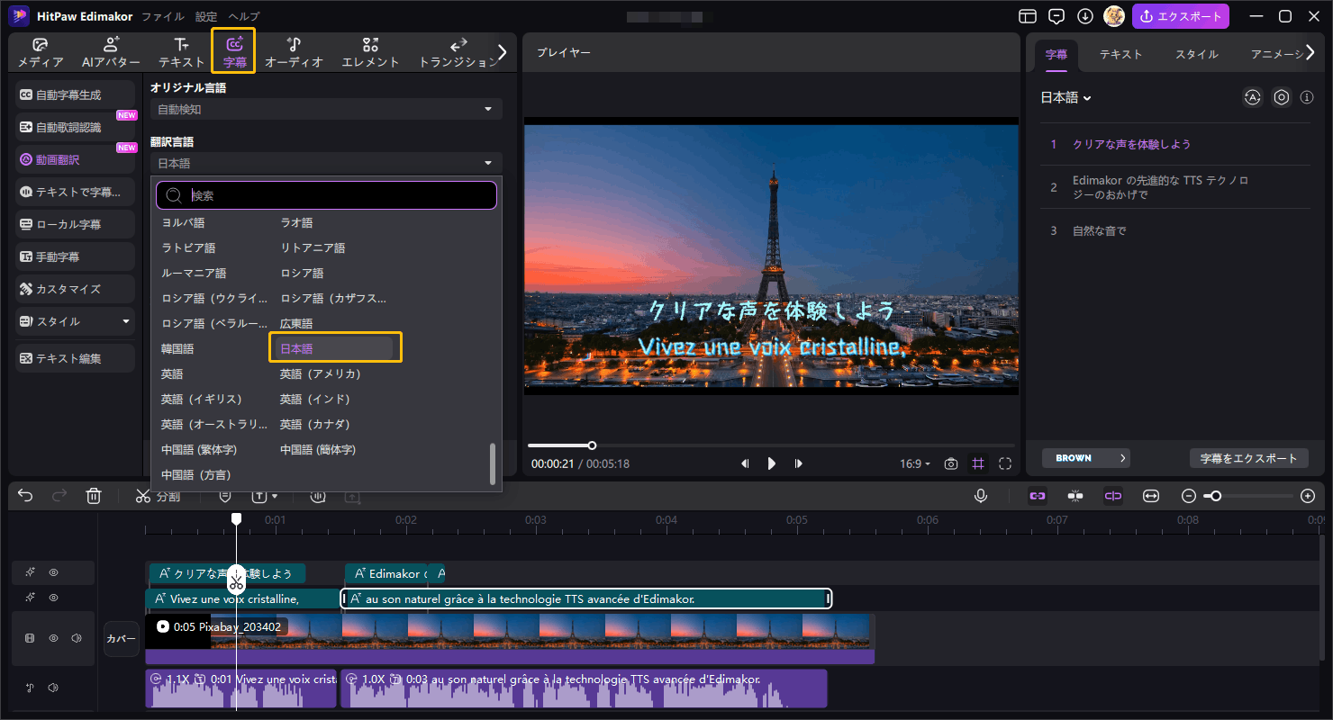Click the 字幕をエクスポート button

click(x=1248, y=458)
